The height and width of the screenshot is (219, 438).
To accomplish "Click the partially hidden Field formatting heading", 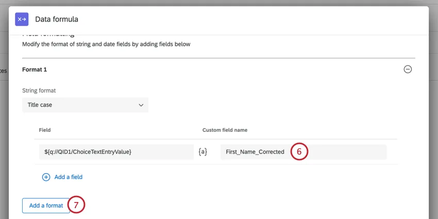I will (x=52, y=35).
